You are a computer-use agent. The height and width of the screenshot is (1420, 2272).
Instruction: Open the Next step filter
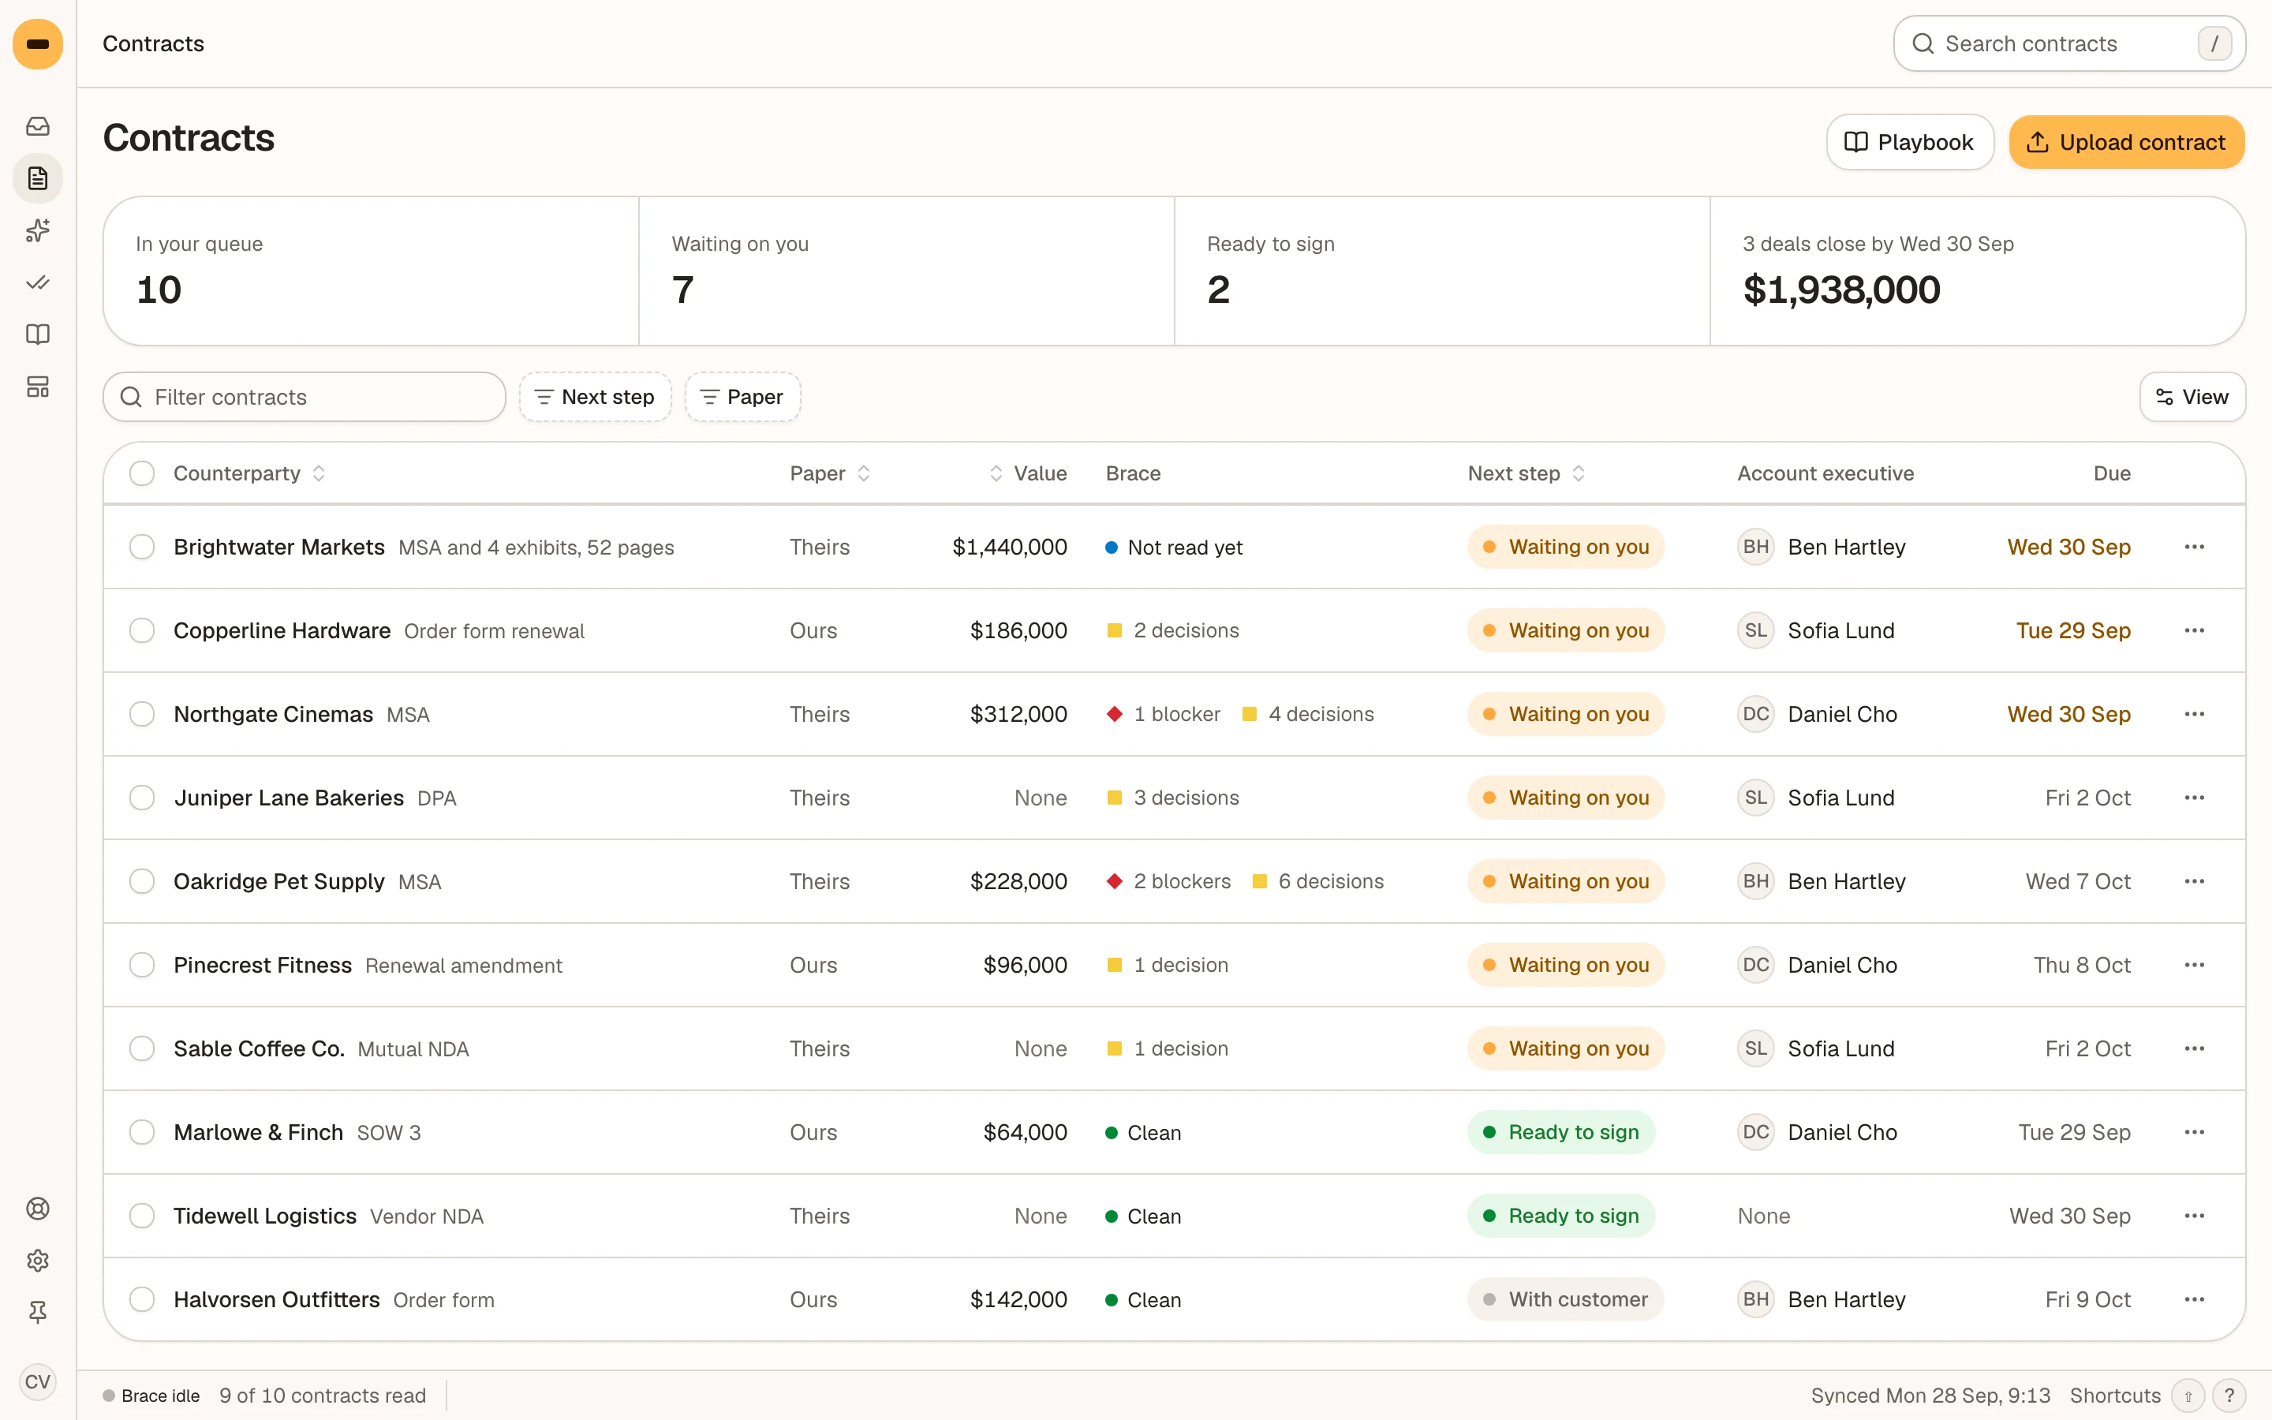[x=594, y=396]
